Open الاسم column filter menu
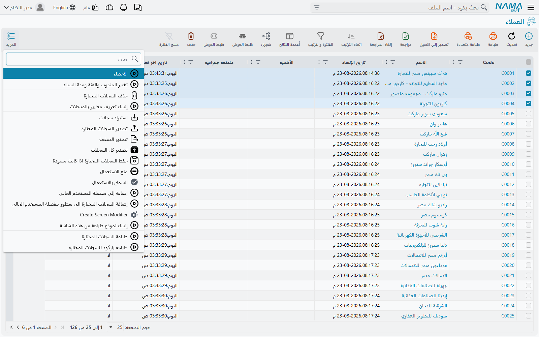The height and width of the screenshot is (337, 539). tap(393, 62)
